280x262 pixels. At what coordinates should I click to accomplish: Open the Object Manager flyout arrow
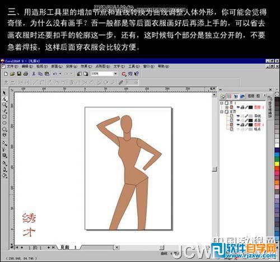[x=265, y=96]
